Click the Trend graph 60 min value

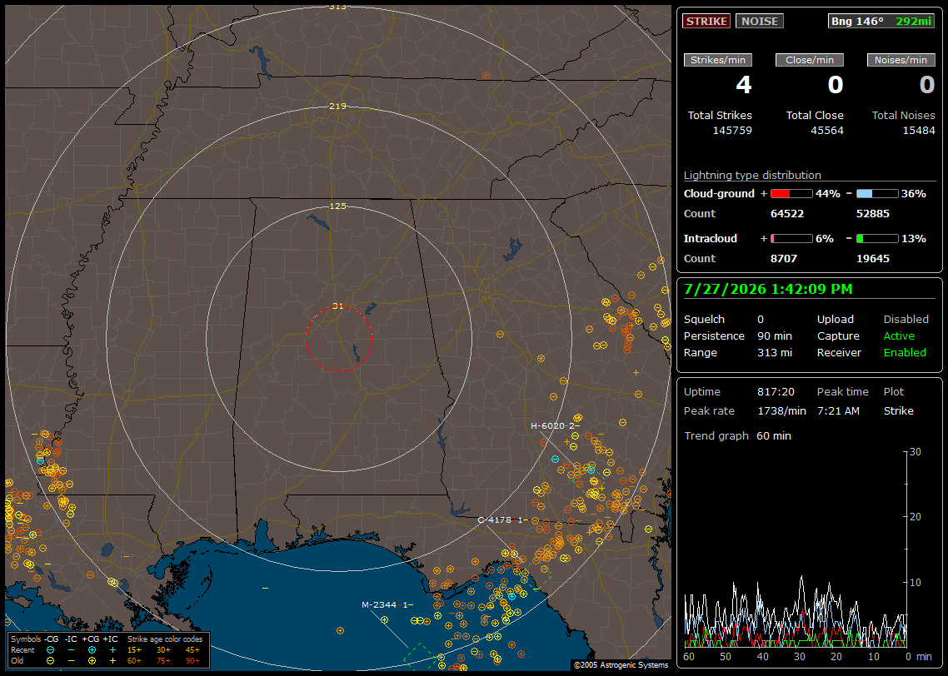click(774, 436)
